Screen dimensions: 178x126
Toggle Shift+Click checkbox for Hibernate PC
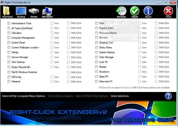(x=156, y=81)
